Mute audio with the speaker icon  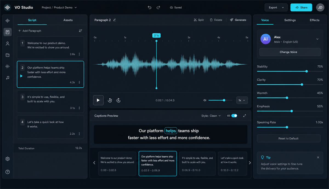(x=205, y=100)
